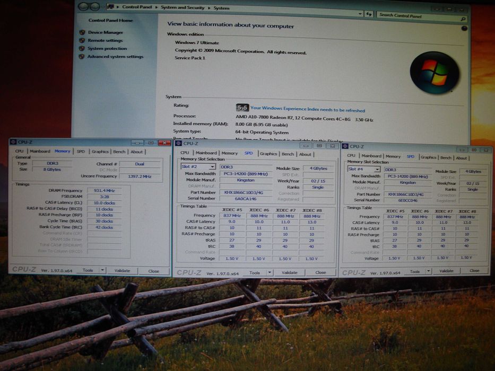Click Tools button in left CPU-Z window
The width and height of the screenshot is (495, 371).
(88, 270)
